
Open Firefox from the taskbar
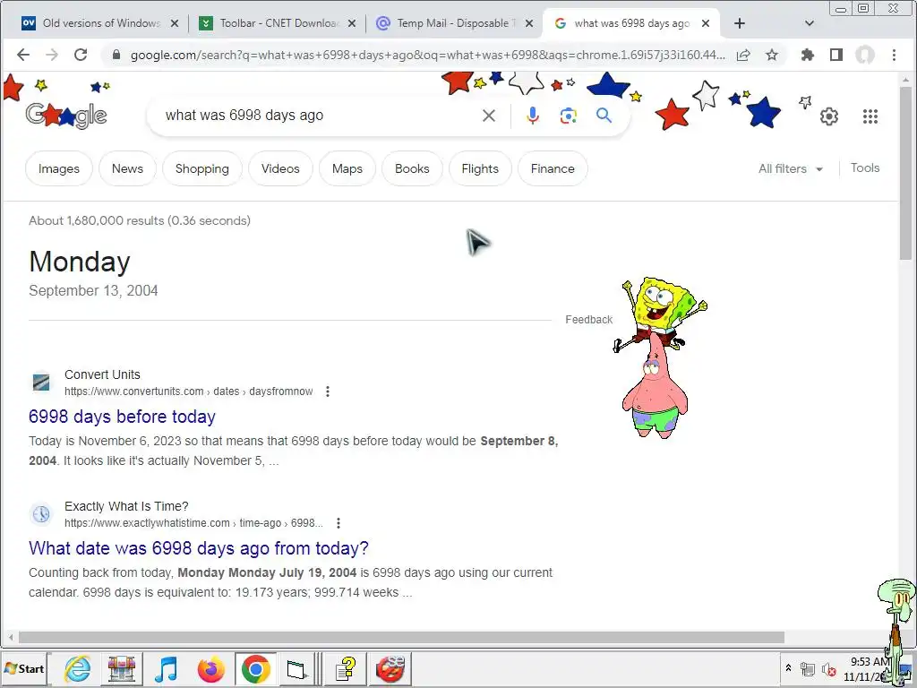pyautogui.click(x=210, y=668)
